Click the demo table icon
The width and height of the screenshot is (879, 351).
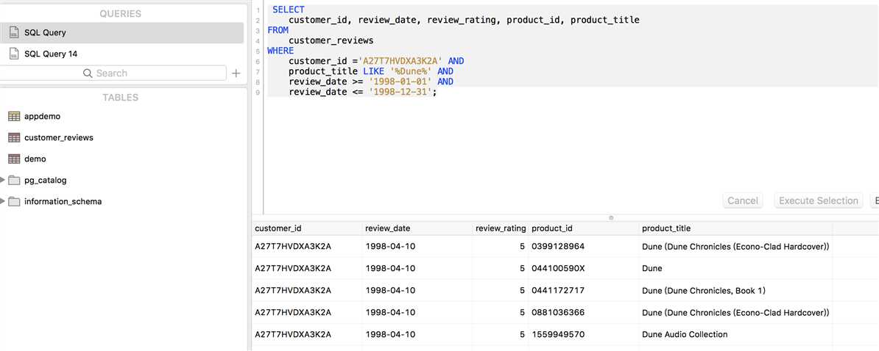pyautogui.click(x=14, y=159)
